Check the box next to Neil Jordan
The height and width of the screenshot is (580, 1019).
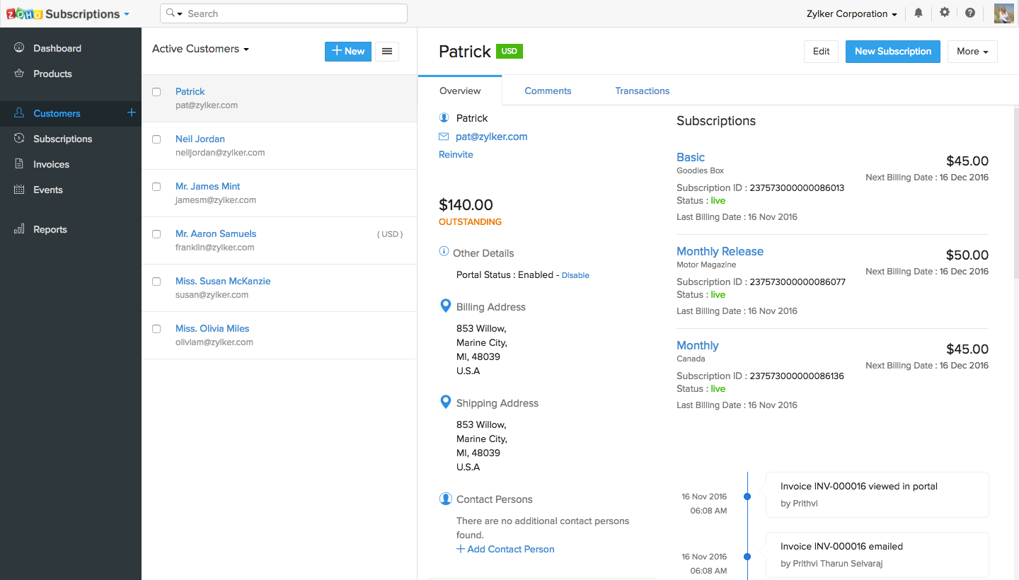pyautogui.click(x=156, y=139)
